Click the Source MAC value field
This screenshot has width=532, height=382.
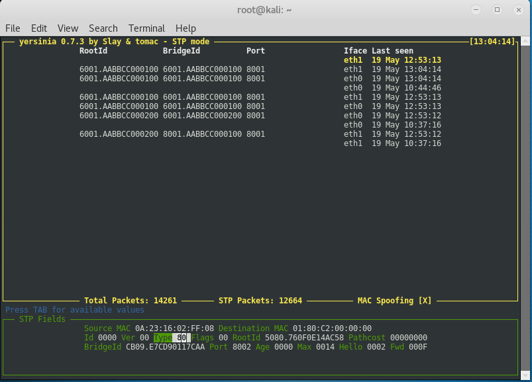174,328
